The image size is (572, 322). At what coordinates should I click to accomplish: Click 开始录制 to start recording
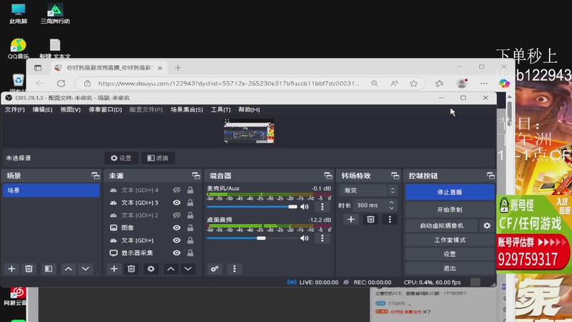[450, 210]
